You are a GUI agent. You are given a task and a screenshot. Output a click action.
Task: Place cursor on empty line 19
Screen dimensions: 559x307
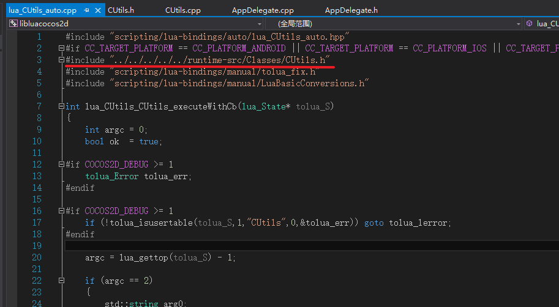[x=245, y=246]
